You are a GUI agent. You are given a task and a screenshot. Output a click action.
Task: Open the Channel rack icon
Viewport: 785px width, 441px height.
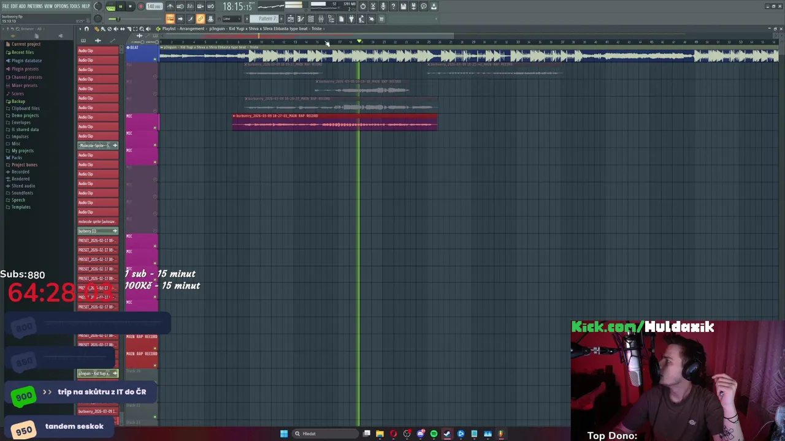tap(311, 19)
